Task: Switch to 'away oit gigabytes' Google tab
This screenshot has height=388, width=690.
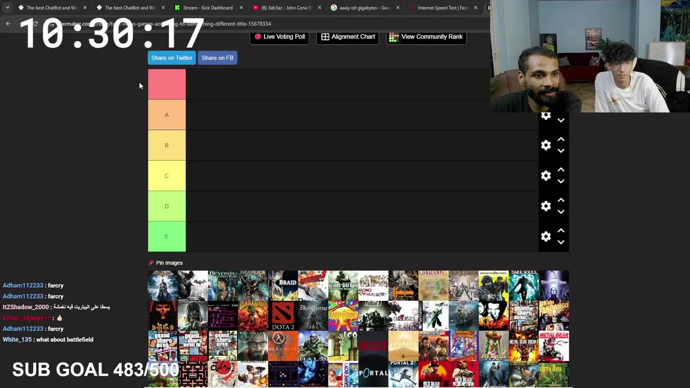Action: (x=364, y=8)
